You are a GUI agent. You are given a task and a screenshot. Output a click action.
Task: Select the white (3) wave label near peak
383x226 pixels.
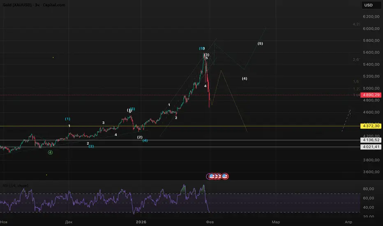pyautogui.click(x=207, y=55)
